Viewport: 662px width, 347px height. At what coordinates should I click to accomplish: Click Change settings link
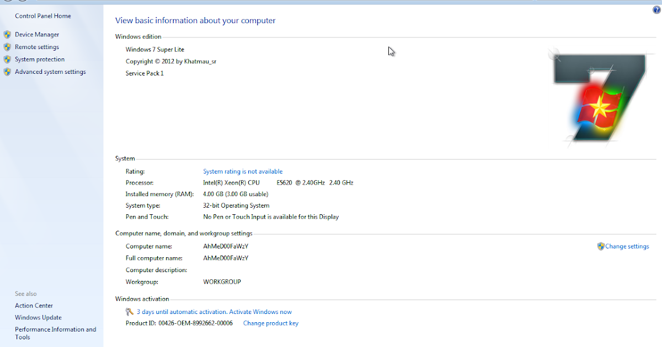point(627,246)
